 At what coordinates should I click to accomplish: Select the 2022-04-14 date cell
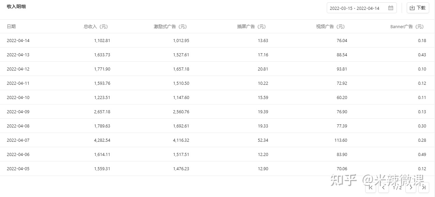pyautogui.click(x=18, y=41)
